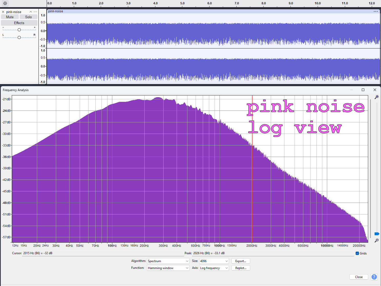
Task: Click the 1000Hz axis label
Action: tap(219, 245)
